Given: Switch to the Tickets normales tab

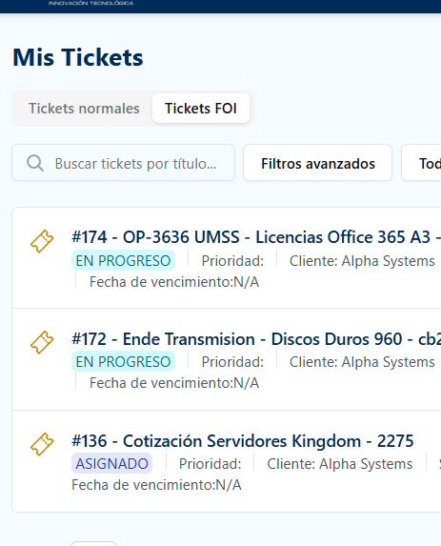Looking at the screenshot, I should [84, 109].
